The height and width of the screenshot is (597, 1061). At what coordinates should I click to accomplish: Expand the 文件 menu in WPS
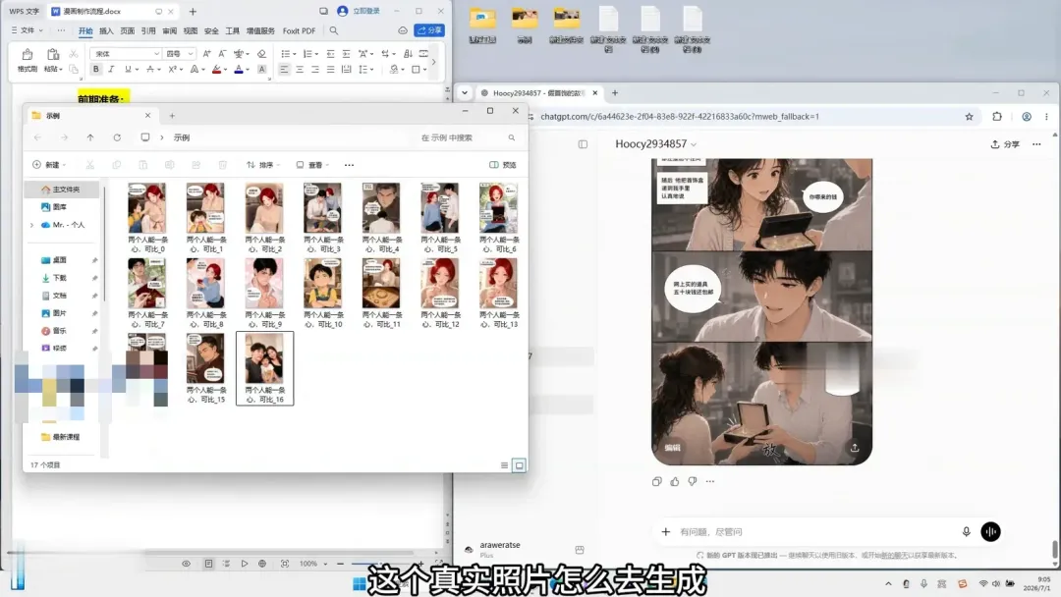(x=28, y=30)
